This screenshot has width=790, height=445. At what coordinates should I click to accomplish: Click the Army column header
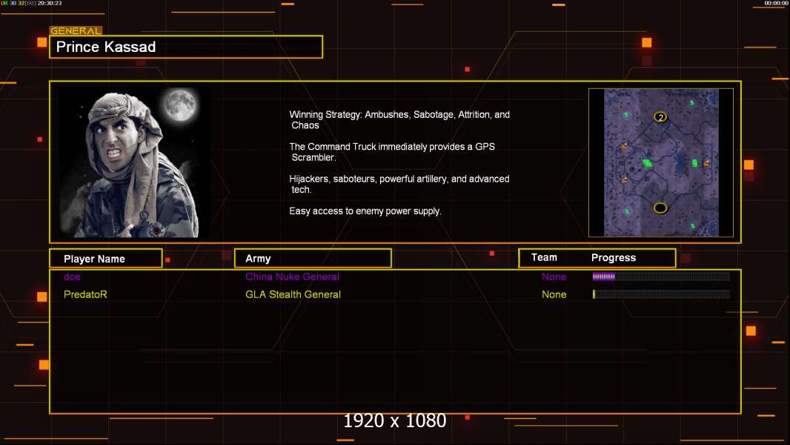(x=313, y=259)
